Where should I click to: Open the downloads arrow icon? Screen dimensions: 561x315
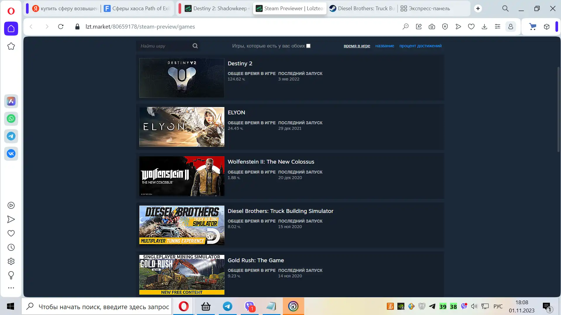point(484,27)
